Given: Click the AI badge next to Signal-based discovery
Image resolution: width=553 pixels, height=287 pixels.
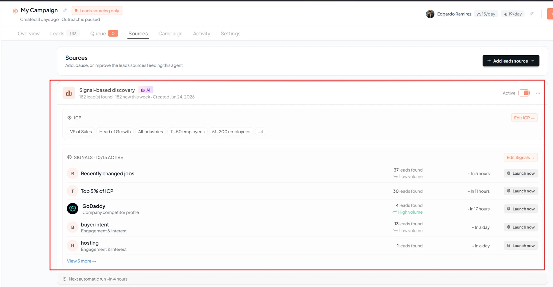Looking at the screenshot, I should tap(146, 90).
